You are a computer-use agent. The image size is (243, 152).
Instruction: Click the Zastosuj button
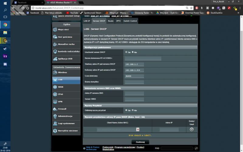click(140, 142)
